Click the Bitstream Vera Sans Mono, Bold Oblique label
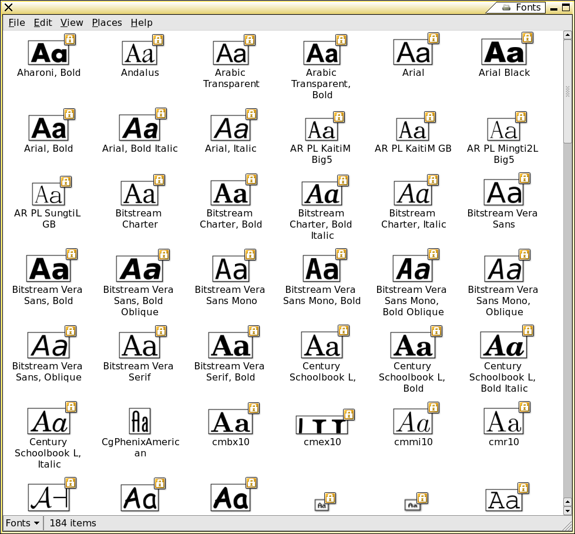Screen dimensions: 575x534 [412, 301]
